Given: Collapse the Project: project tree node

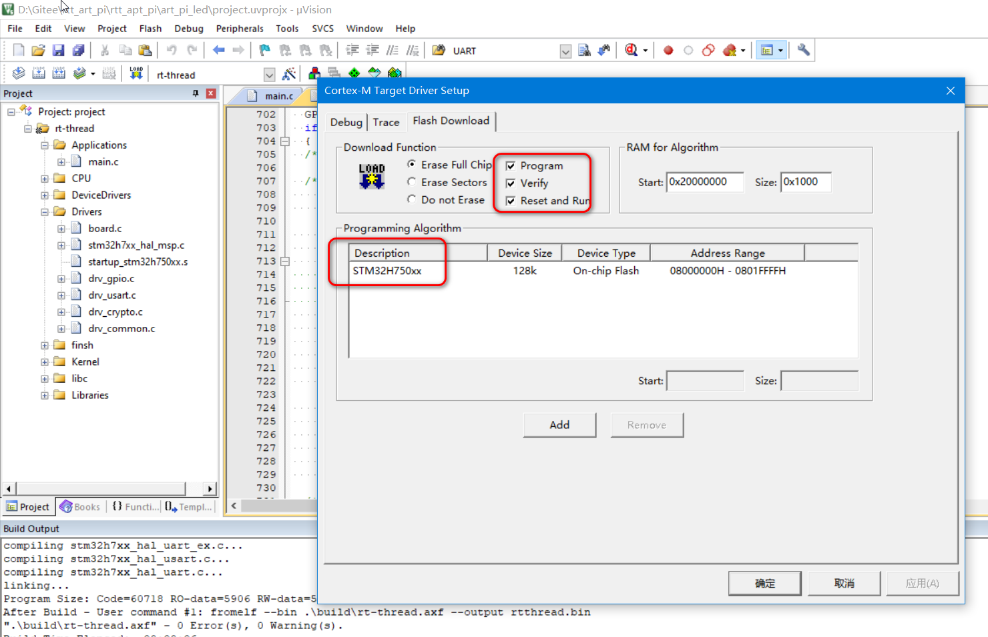Looking at the screenshot, I should pyautogui.click(x=11, y=112).
